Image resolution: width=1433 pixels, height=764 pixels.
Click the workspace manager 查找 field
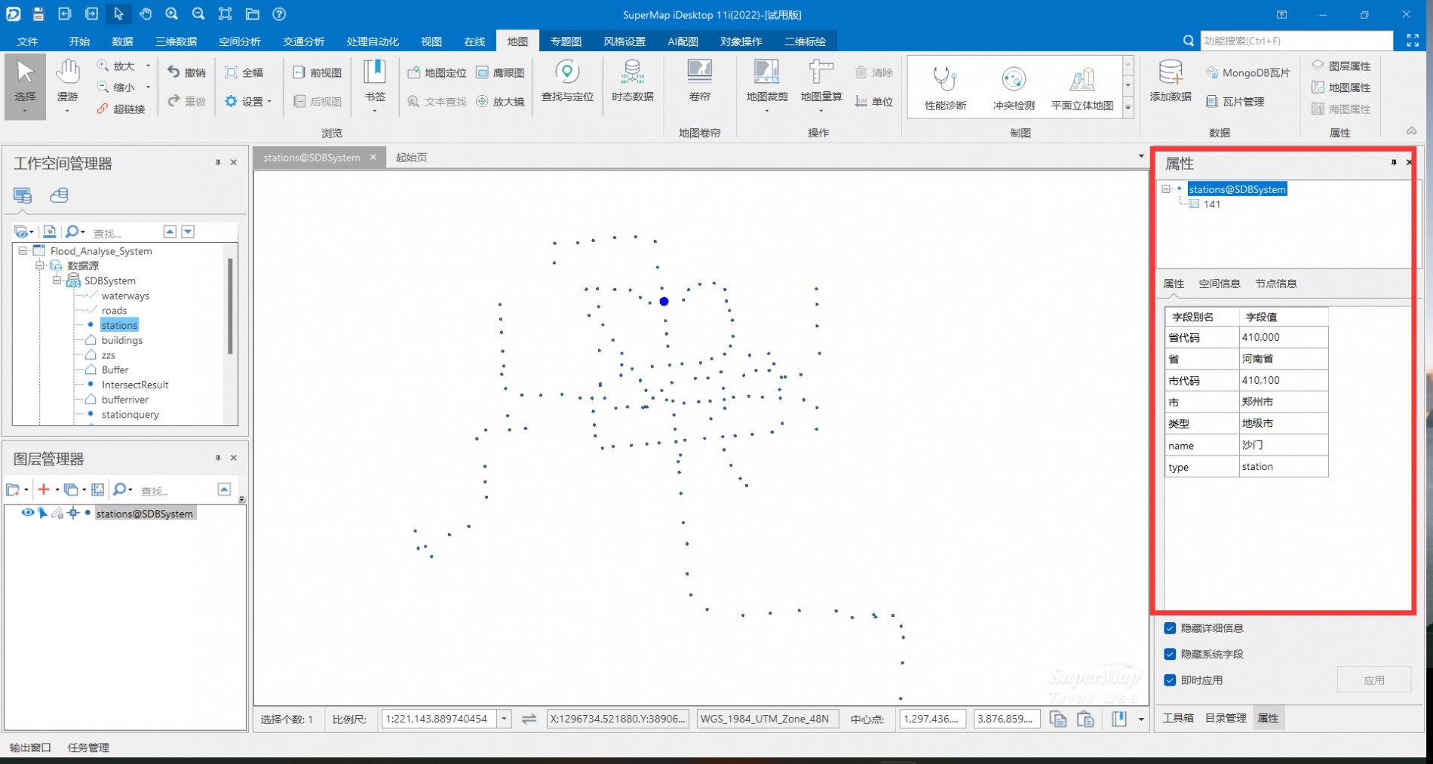click(x=125, y=232)
